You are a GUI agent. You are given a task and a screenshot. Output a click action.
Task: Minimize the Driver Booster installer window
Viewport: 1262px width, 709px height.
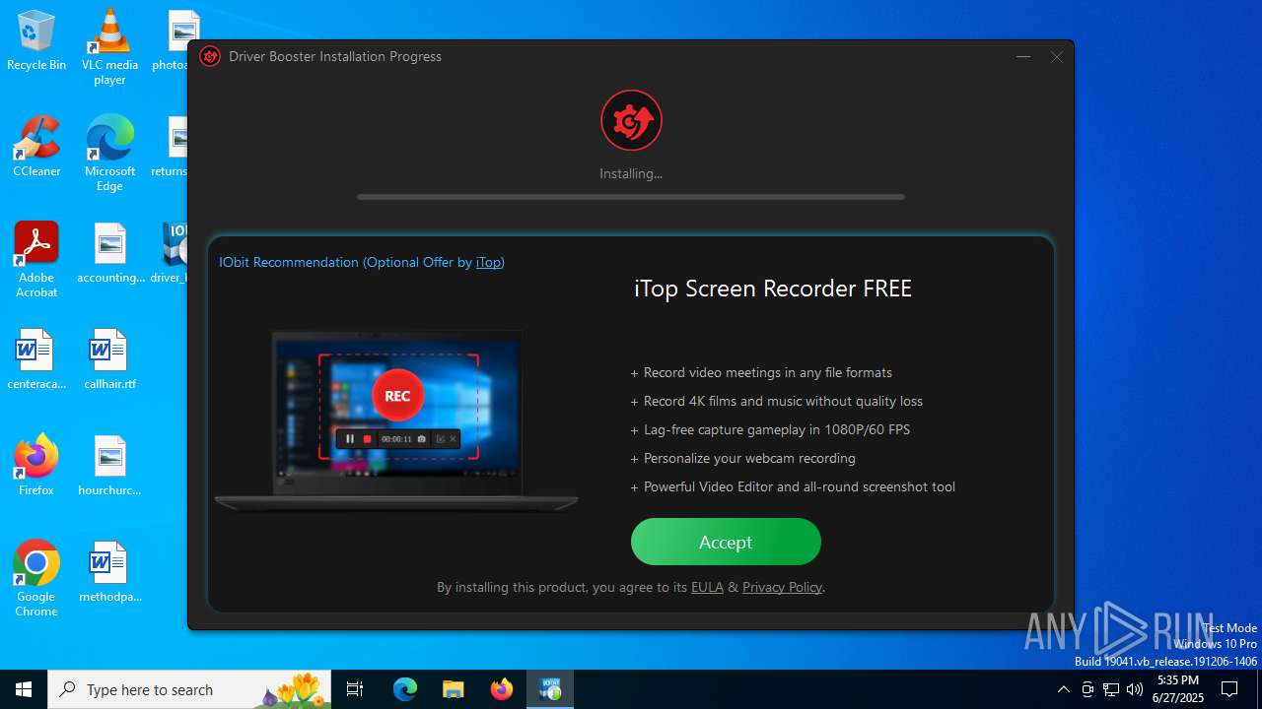coord(1023,57)
